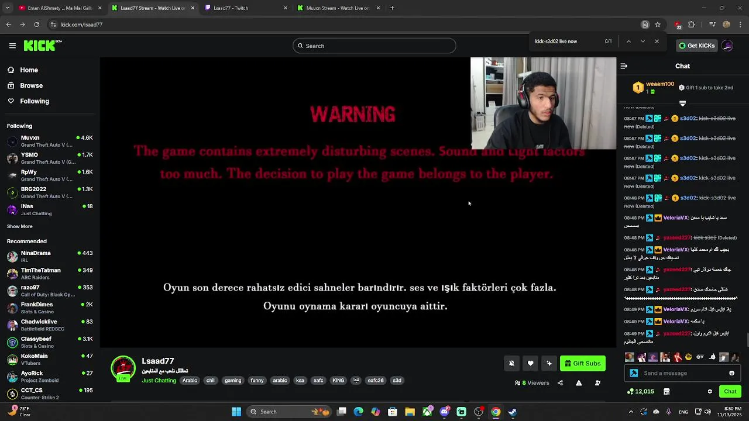Open moderator user icon
This screenshot has width=749, height=421.
click(597, 383)
